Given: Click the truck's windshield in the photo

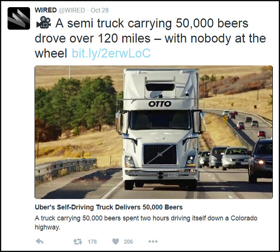Looking at the screenshot, I should click(x=160, y=120).
